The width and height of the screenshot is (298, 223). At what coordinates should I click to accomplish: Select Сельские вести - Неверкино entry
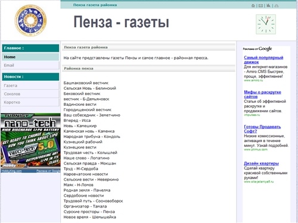pyautogui.click(x=91, y=180)
